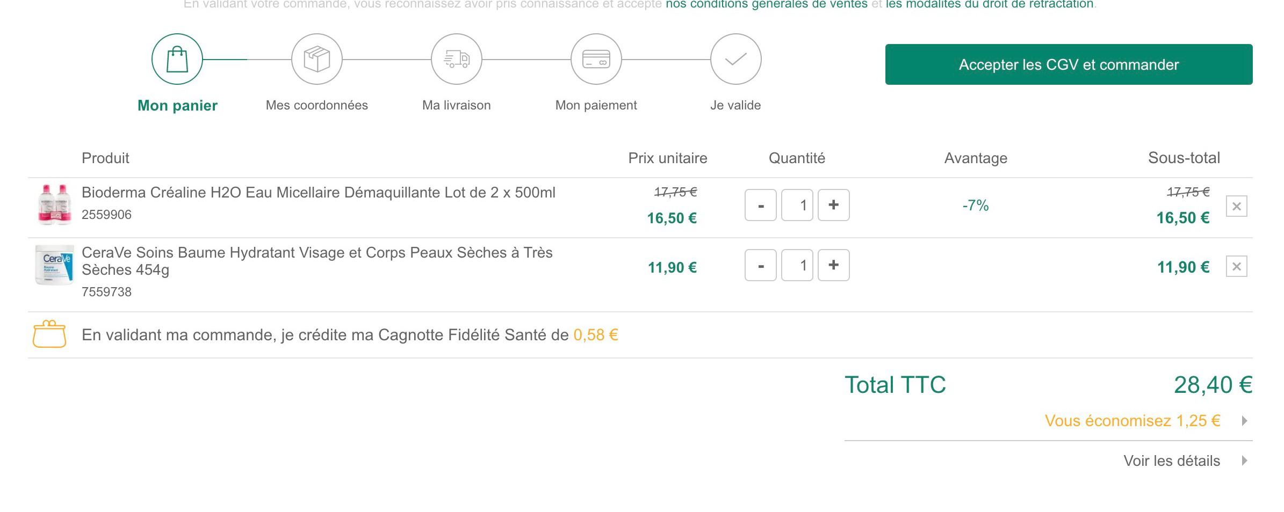Open "nos conditions générales de ventes" link
The image size is (1284, 512).
[x=766, y=4]
